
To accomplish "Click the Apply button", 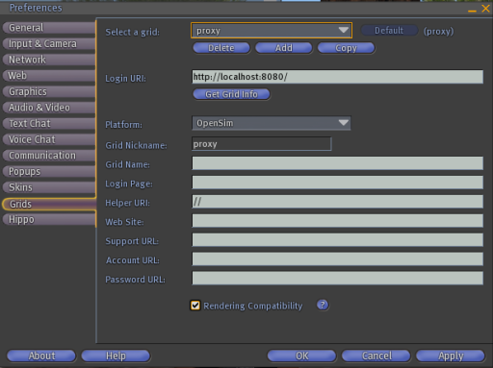I will [451, 356].
